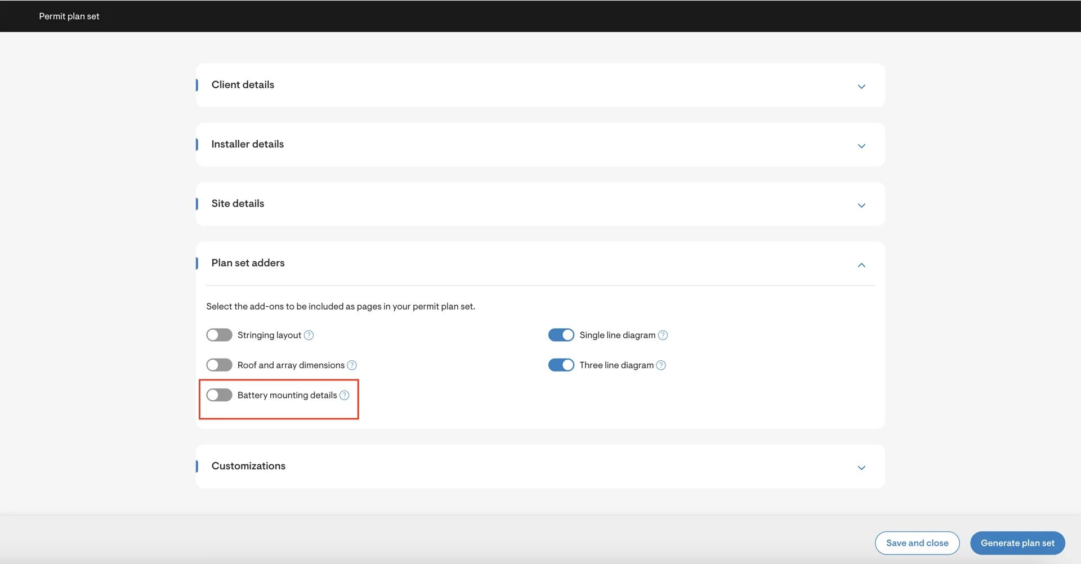Screen dimensions: 1081x564
Task: Turn on Roof and array dimensions toggle
Action: [219, 365]
